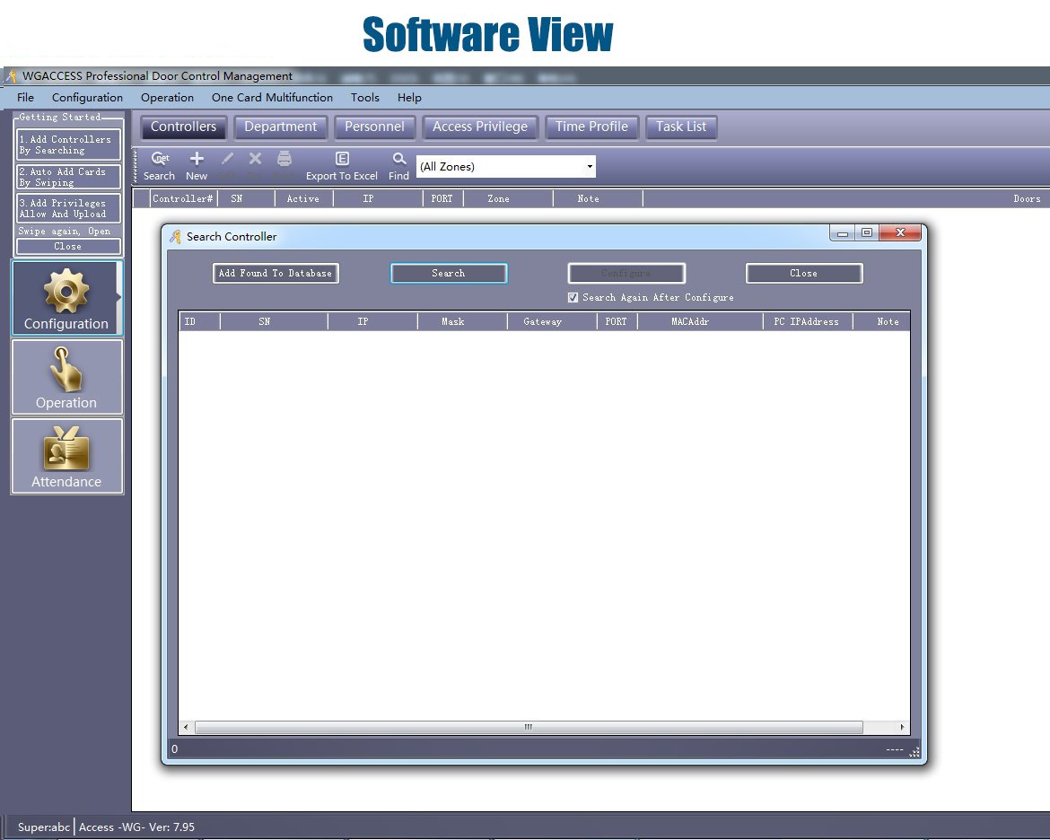Click the Search button in dialog
The height and width of the screenshot is (840, 1050).
click(x=449, y=274)
